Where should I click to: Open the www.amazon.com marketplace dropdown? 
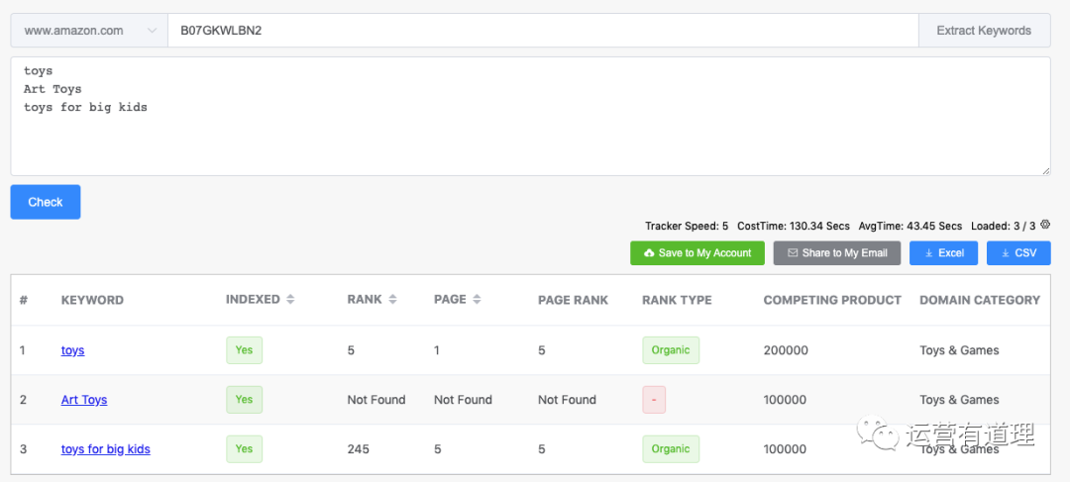click(x=89, y=31)
